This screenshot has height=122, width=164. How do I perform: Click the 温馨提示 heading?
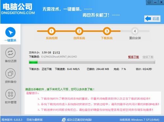(x=32, y=93)
